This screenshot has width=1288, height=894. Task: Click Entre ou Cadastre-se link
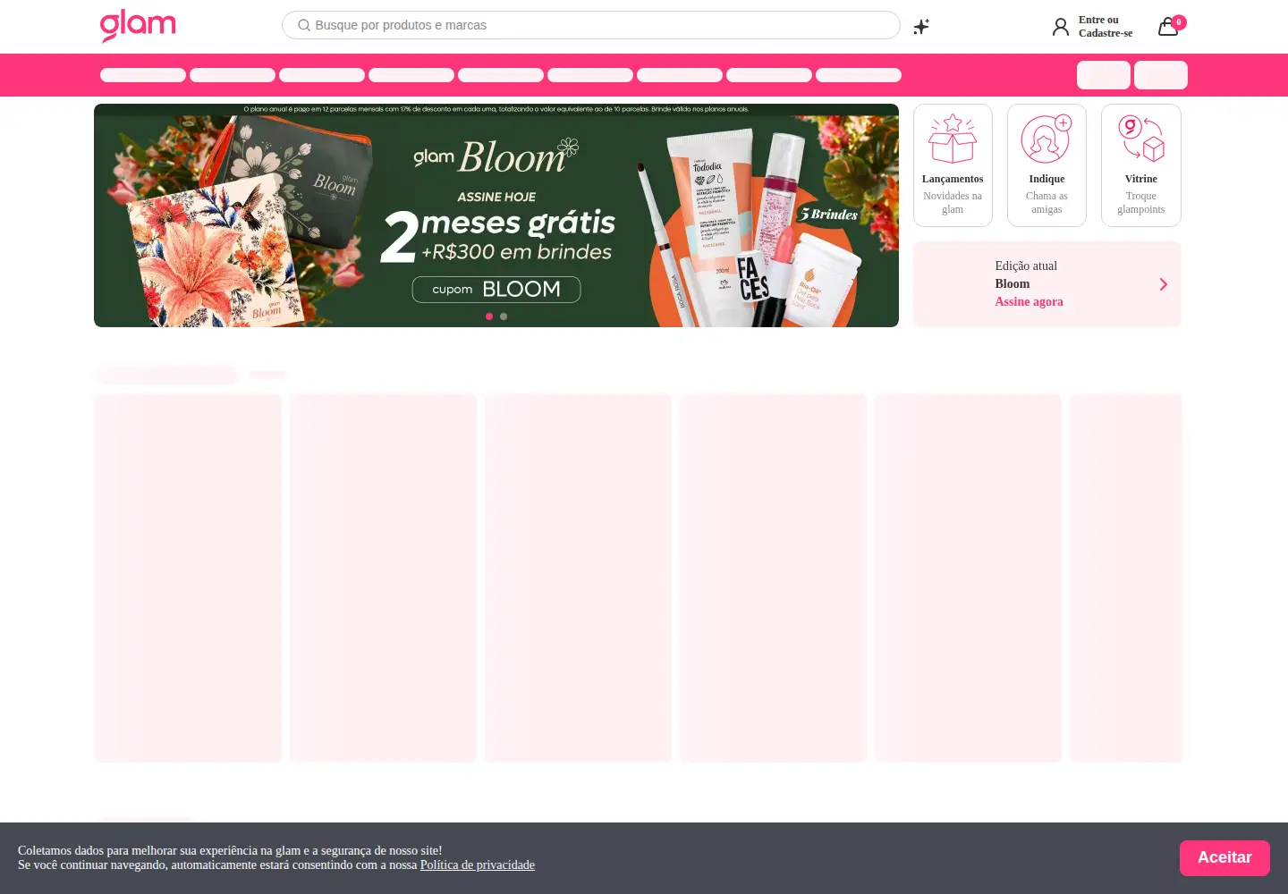[x=1106, y=26]
